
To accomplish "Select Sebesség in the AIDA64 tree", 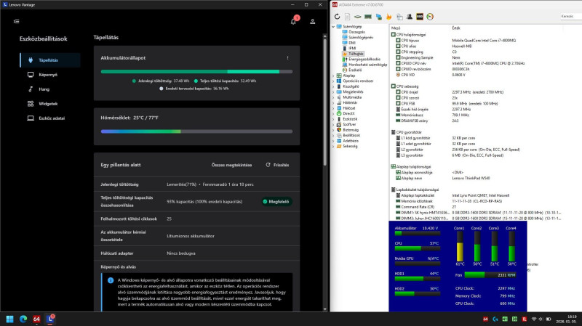I will [x=350, y=147].
